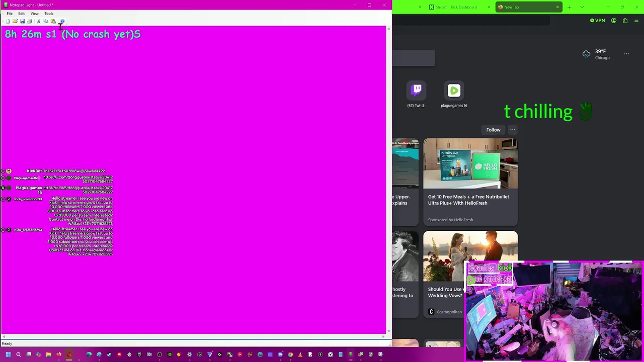The height and width of the screenshot is (362, 644).
Task: Open the plaguegames16 shortcut tile
Action: tap(454, 95)
